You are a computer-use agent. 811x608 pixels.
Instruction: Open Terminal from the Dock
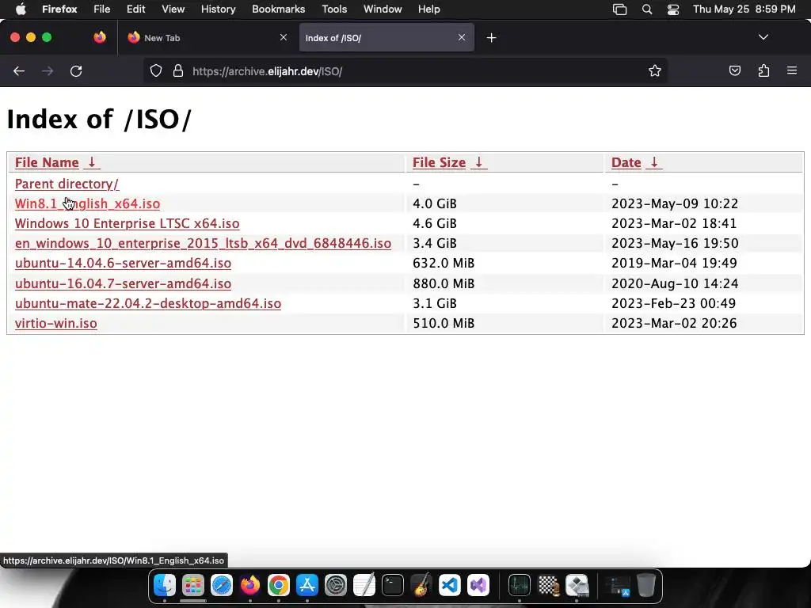tap(393, 585)
